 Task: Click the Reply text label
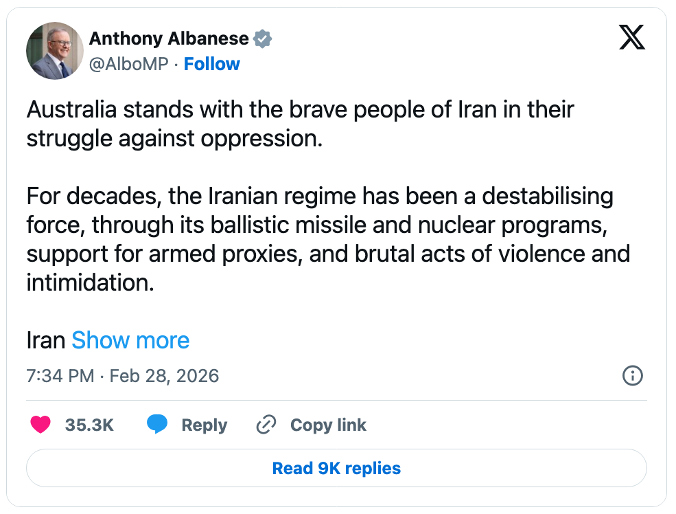tap(204, 425)
